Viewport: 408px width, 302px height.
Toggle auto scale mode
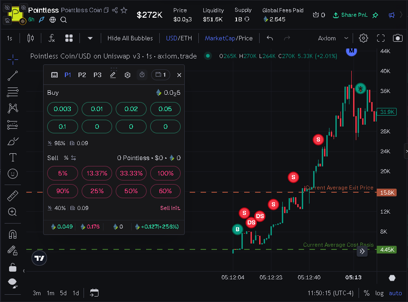395,293
